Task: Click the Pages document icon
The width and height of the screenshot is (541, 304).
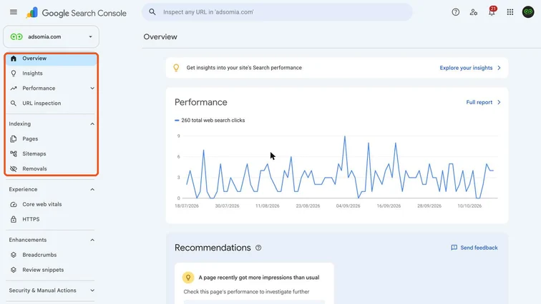Action: tap(14, 139)
